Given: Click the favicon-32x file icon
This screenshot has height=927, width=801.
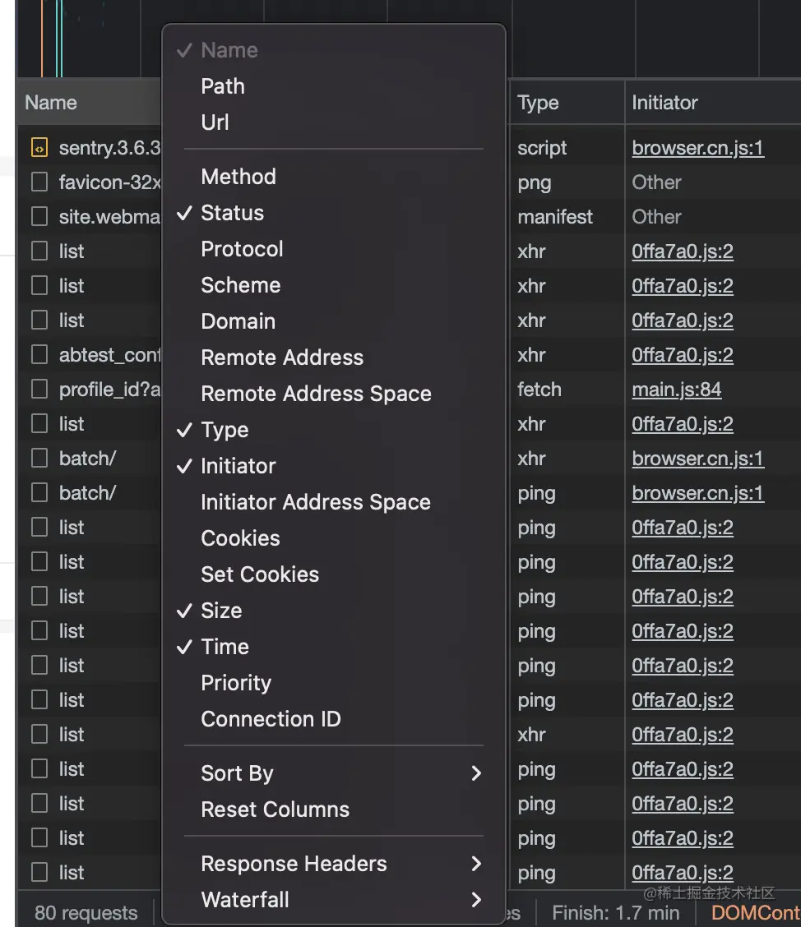Looking at the screenshot, I should [39, 182].
